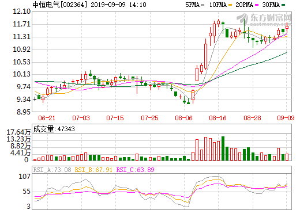Click the 07-25 date axis label

(149, 118)
